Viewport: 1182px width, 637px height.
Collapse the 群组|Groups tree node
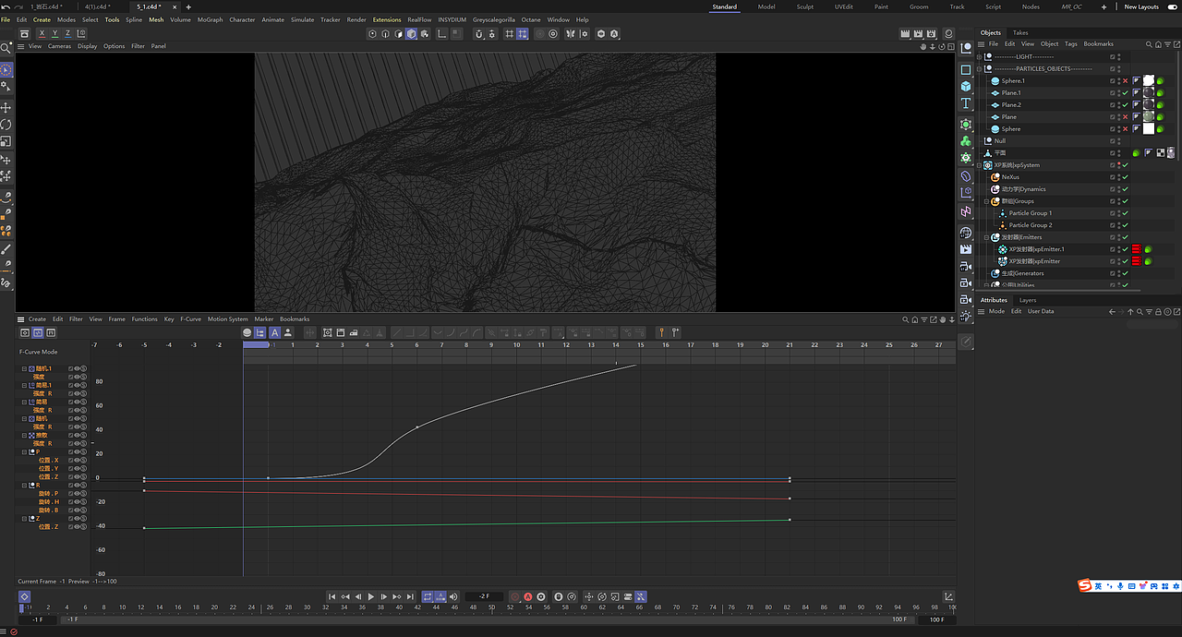(x=987, y=201)
